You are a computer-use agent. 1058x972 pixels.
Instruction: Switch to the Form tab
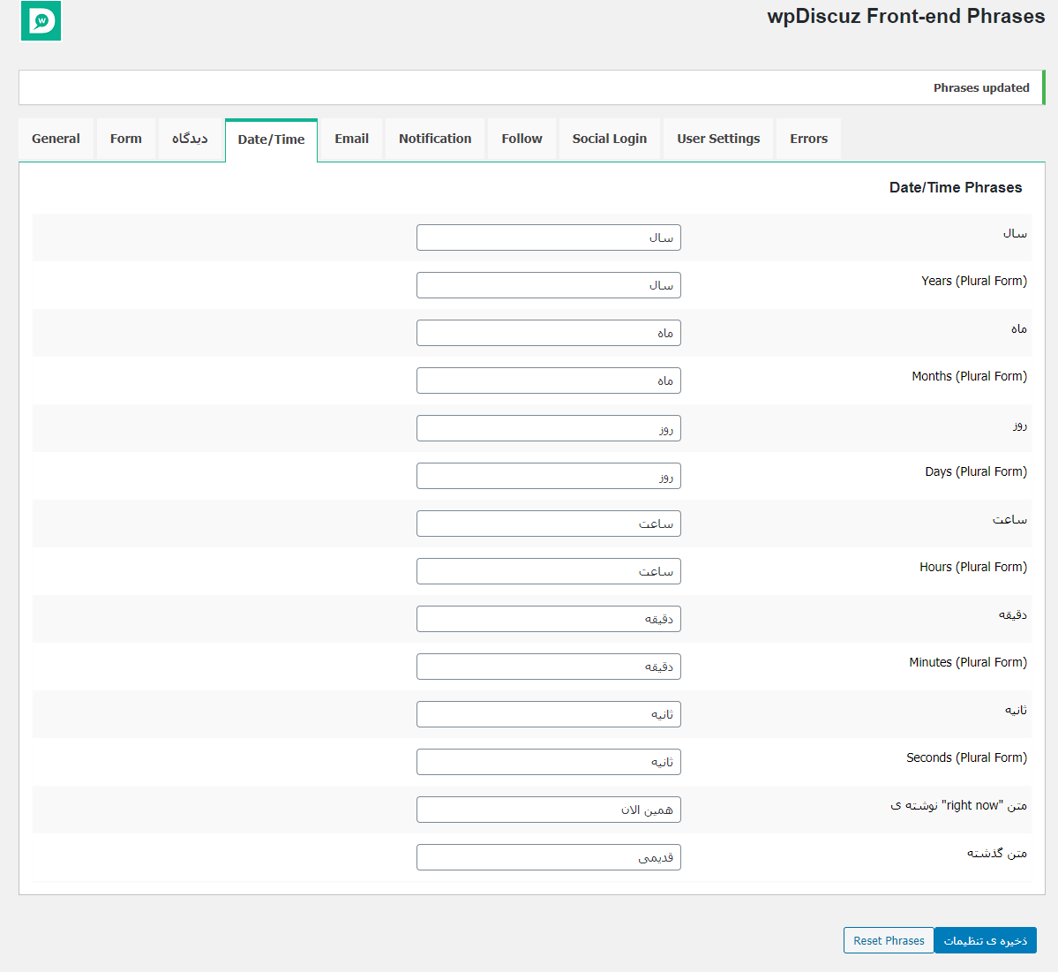[126, 139]
